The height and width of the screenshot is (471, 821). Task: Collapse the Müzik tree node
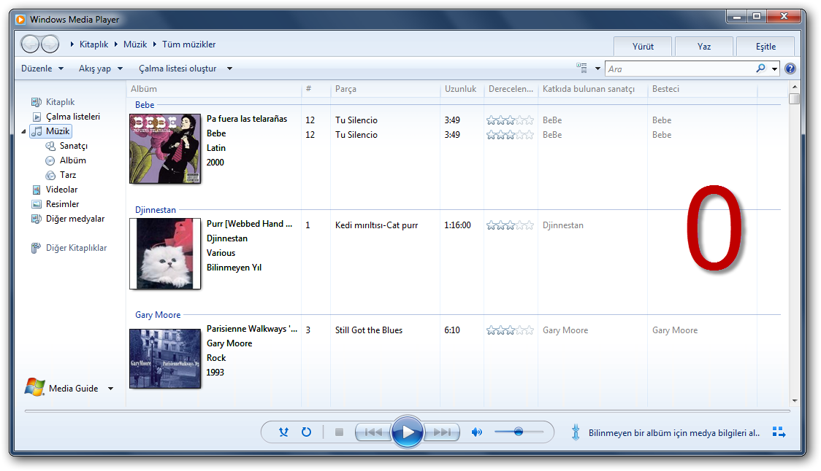point(23,132)
